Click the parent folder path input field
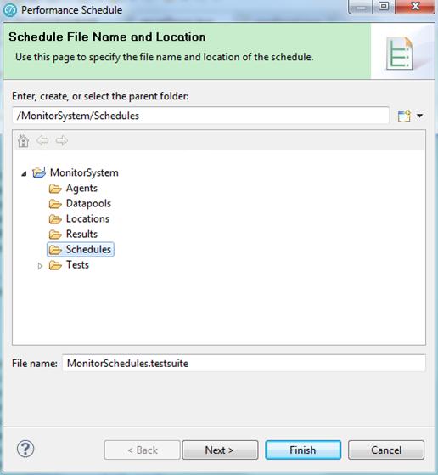 point(200,116)
